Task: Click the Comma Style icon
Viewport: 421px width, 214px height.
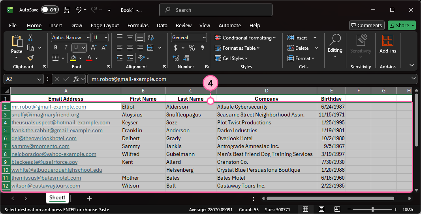Action: (202, 48)
